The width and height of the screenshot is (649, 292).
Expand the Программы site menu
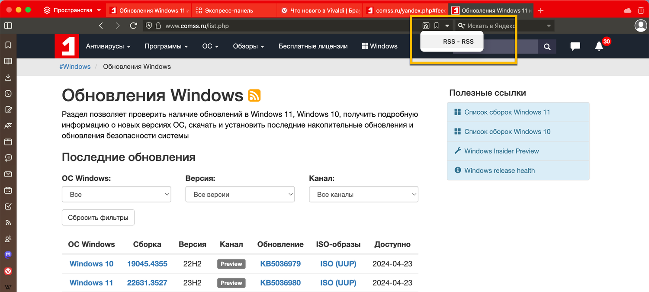pyautogui.click(x=166, y=46)
